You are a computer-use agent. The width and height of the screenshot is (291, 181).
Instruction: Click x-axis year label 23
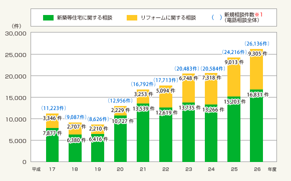(x=188, y=169)
